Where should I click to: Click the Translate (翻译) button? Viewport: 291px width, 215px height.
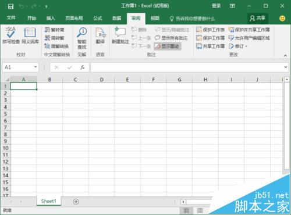coord(100,35)
